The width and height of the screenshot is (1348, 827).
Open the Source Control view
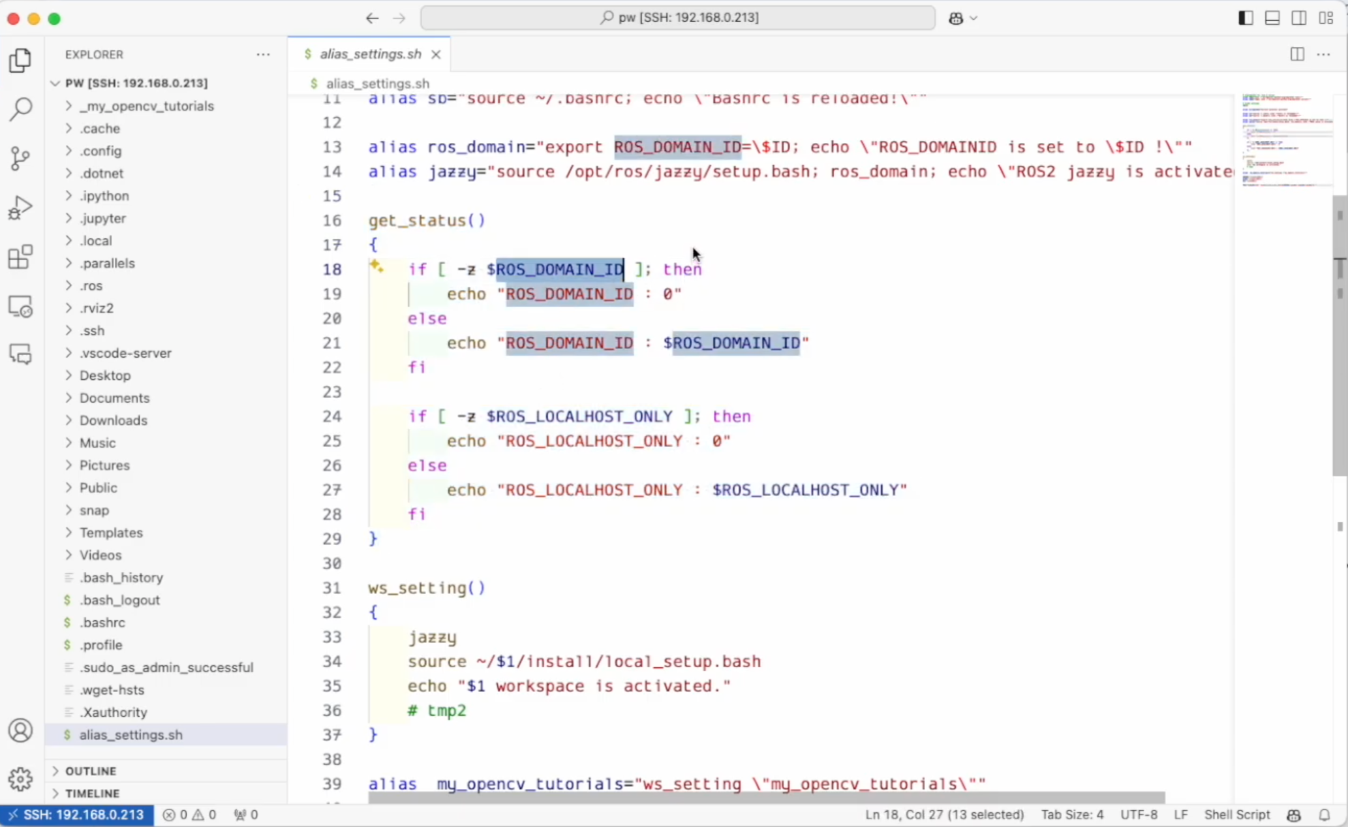pyautogui.click(x=21, y=158)
